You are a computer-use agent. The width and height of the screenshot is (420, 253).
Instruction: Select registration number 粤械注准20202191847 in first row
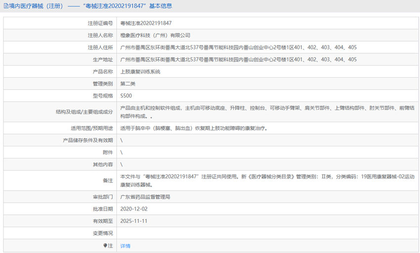point(146,23)
